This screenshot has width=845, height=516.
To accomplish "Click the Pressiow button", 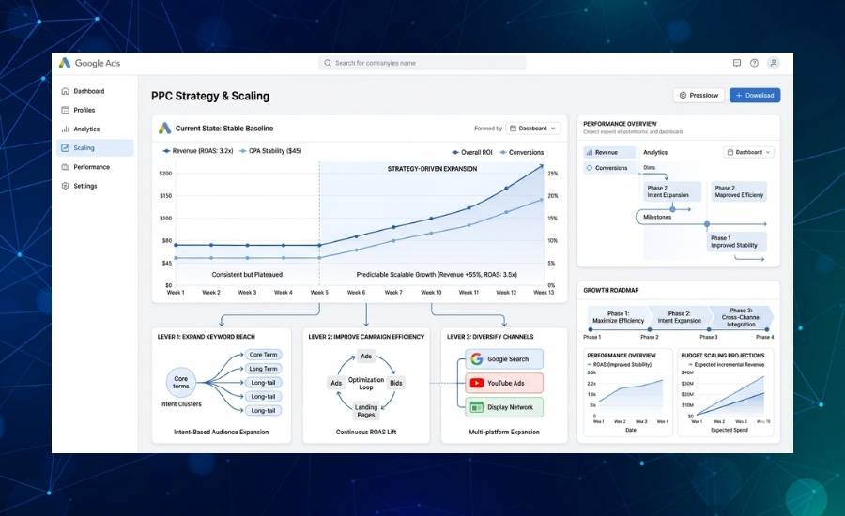I will 699,96.
